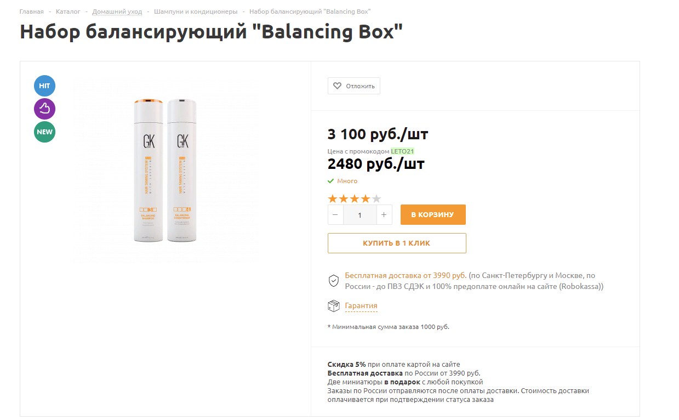Go to Главная in breadcrumbs
The width and height of the screenshot is (679, 420).
31,12
